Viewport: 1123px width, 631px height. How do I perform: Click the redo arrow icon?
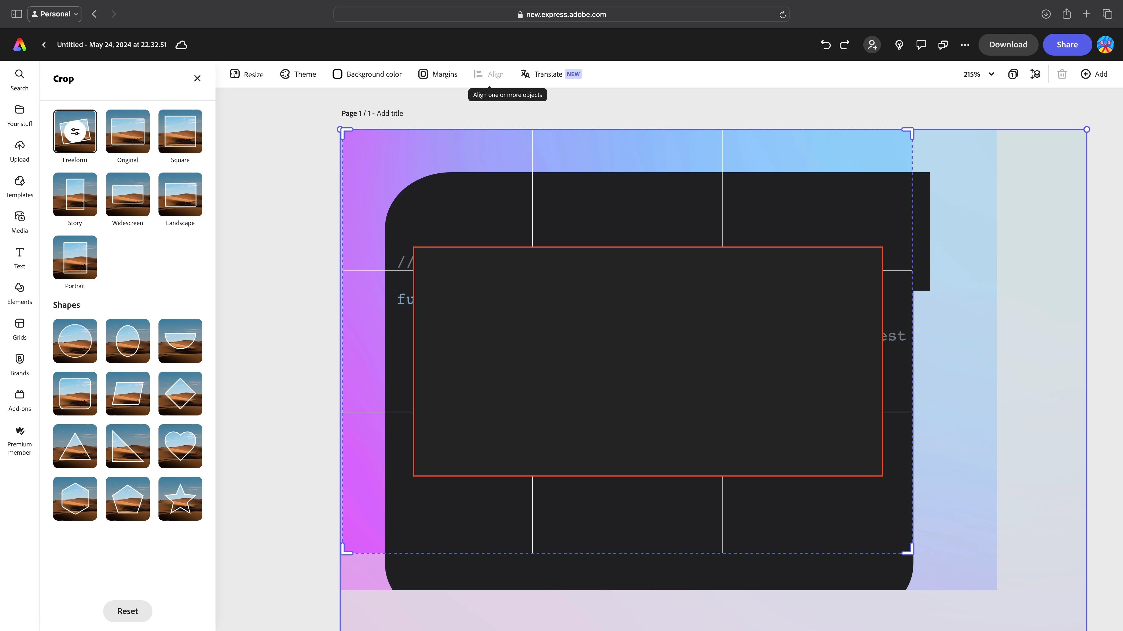tap(844, 44)
